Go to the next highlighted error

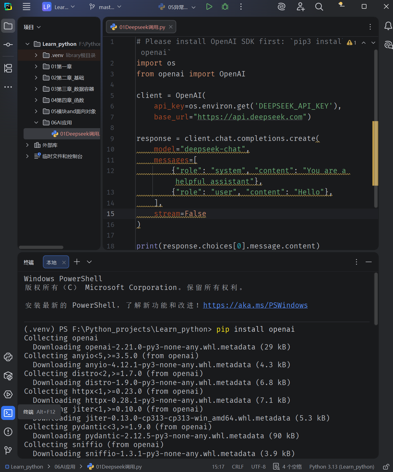click(x=373, y=42)
